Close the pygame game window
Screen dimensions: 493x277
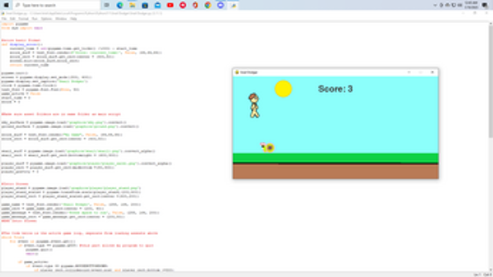(x=432, y=72)
